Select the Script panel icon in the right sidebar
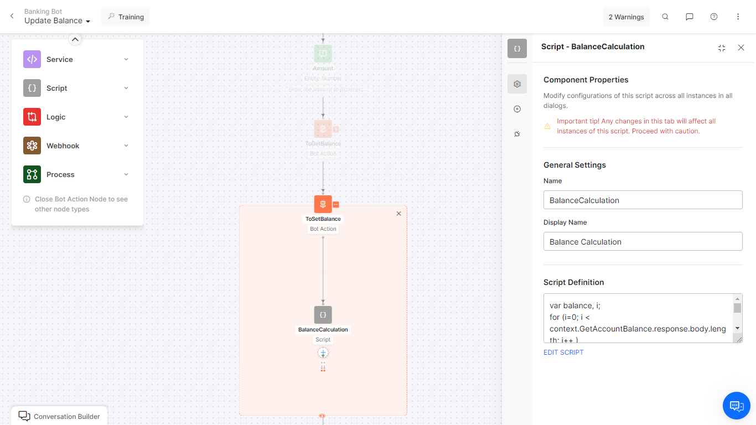Viewport: 756px width, 425px height. pyautogui.click(x=516, y=48)
